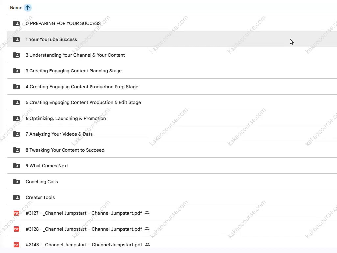Click folder icon beside Understanding Your Channel
The image size is (337, 253).
point(16,55)
